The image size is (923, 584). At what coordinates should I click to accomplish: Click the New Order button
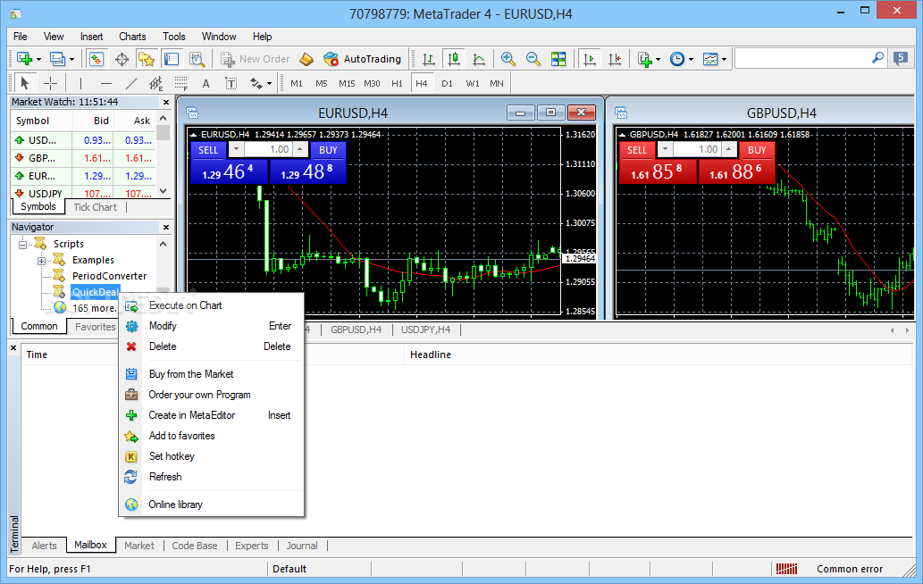tap(256, 59)
